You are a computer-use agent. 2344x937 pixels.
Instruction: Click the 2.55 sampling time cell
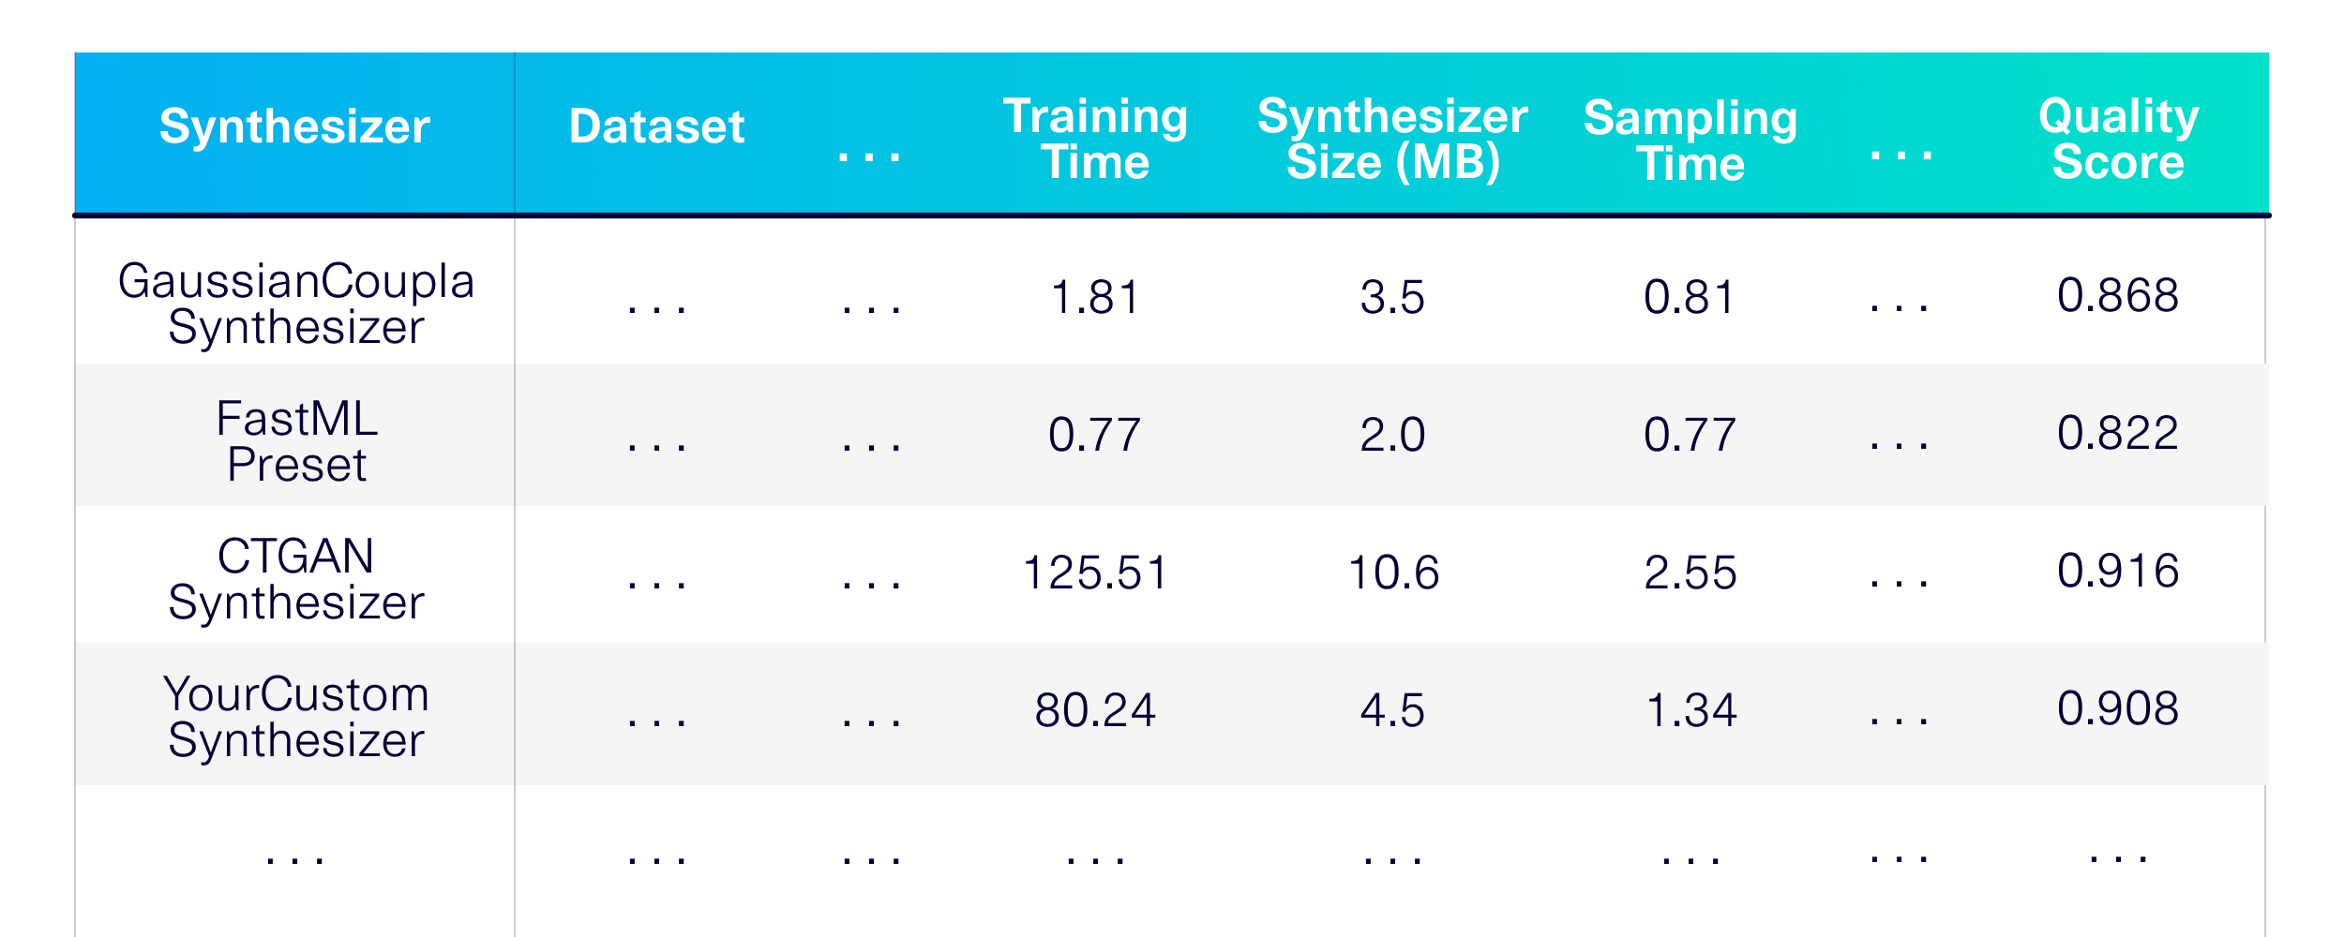click(x=1690, y=573)
